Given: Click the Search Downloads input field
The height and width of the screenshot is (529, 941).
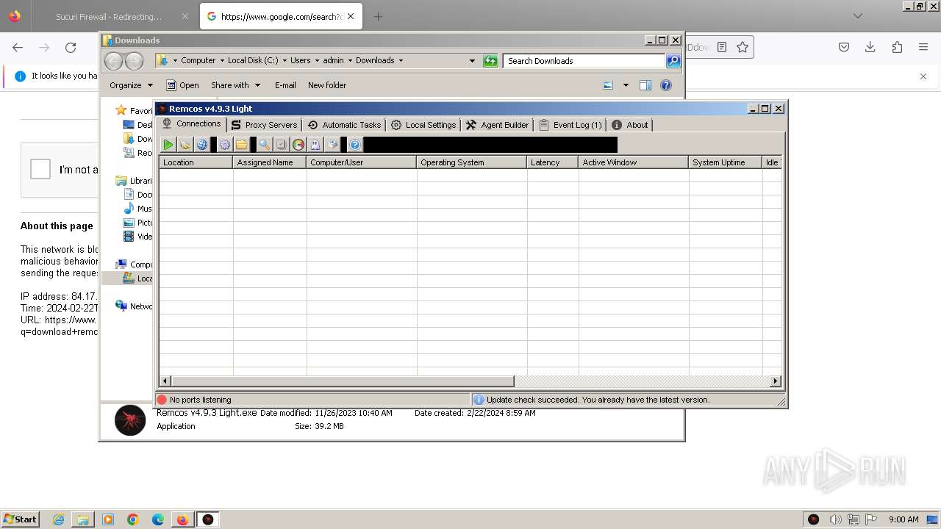Looking at the screenshot, I should (584, 61).
